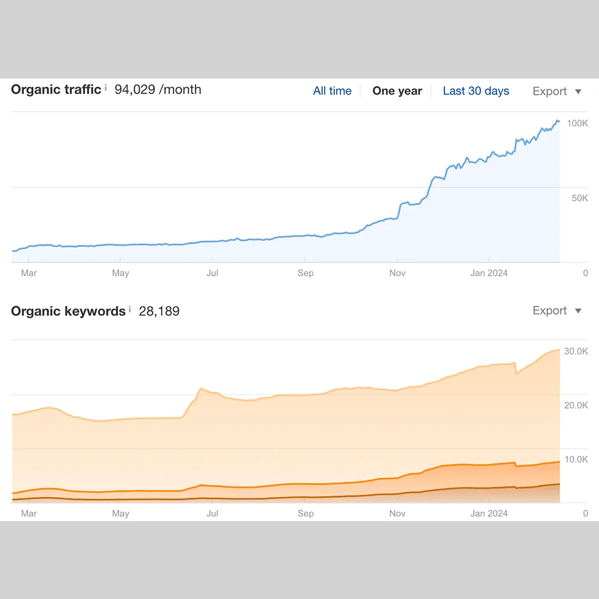
Task: Click the Jan 2024 label on the traffic chart axis
Action: tap(489, 273)
